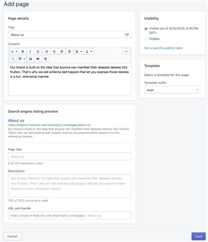Toggle bold formatting in content editor

tap(23, 51)
